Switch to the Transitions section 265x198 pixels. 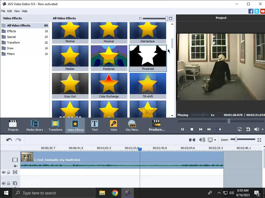pos(55,126)
